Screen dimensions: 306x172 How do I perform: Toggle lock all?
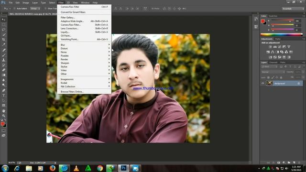[281, 77]
